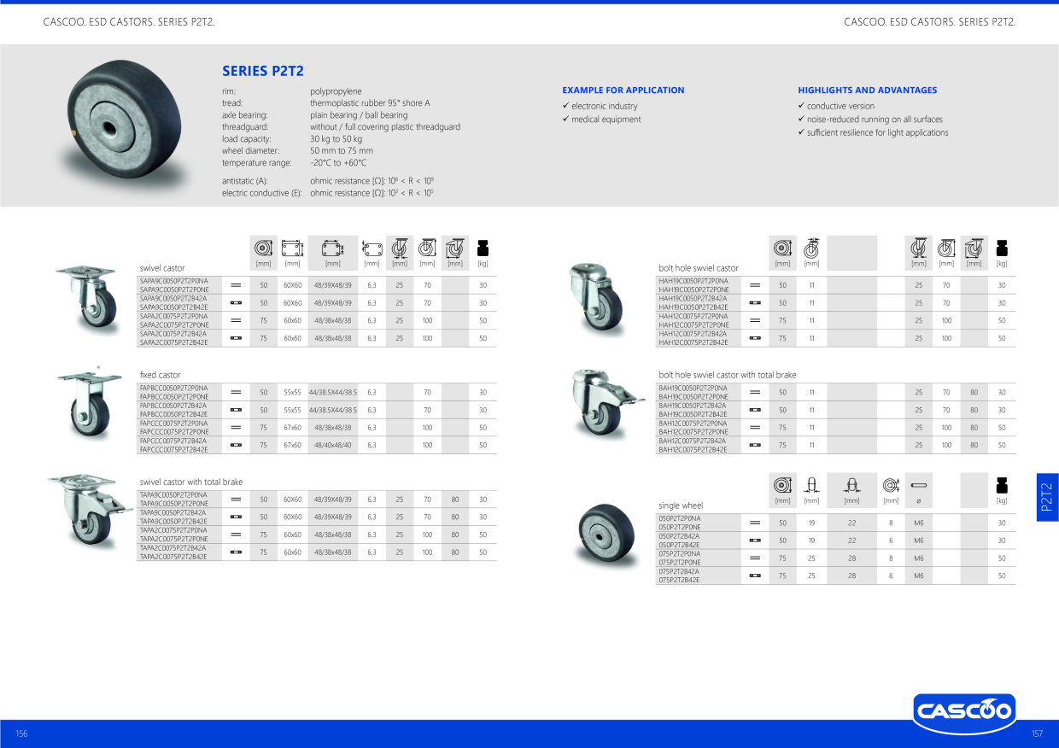
Task: Click the SERIES P2T2 heading
Action: click(x=263, y=72)
